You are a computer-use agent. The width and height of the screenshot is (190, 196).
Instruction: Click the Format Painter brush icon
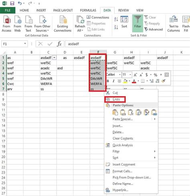164,81
